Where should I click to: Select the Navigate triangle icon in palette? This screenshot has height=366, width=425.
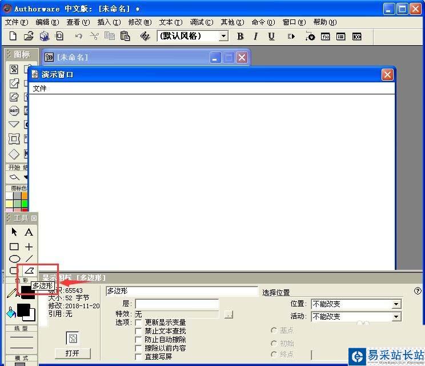point(14,125)
